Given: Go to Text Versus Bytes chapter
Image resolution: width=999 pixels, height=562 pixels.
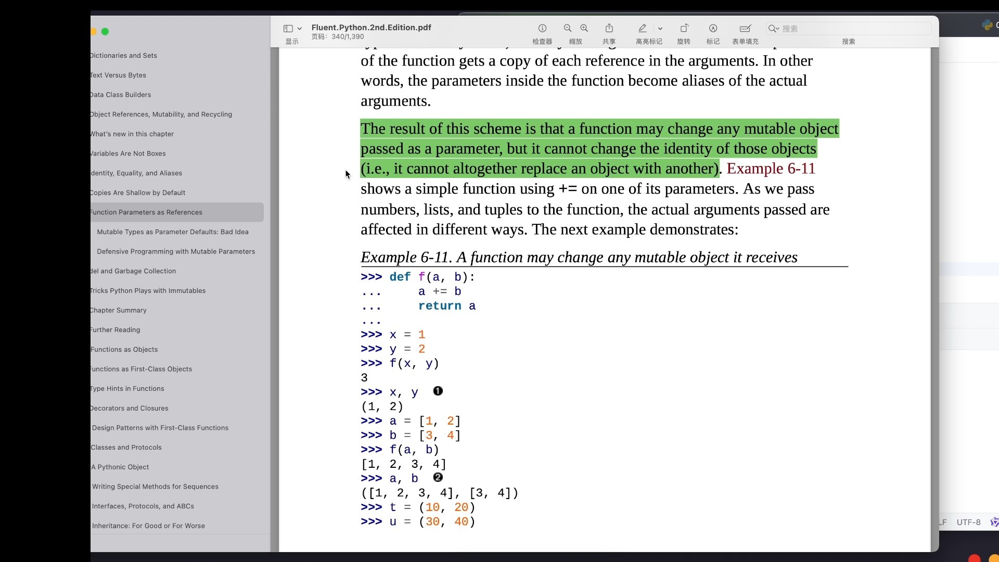Looking at the screenshot, I should 118,75.
